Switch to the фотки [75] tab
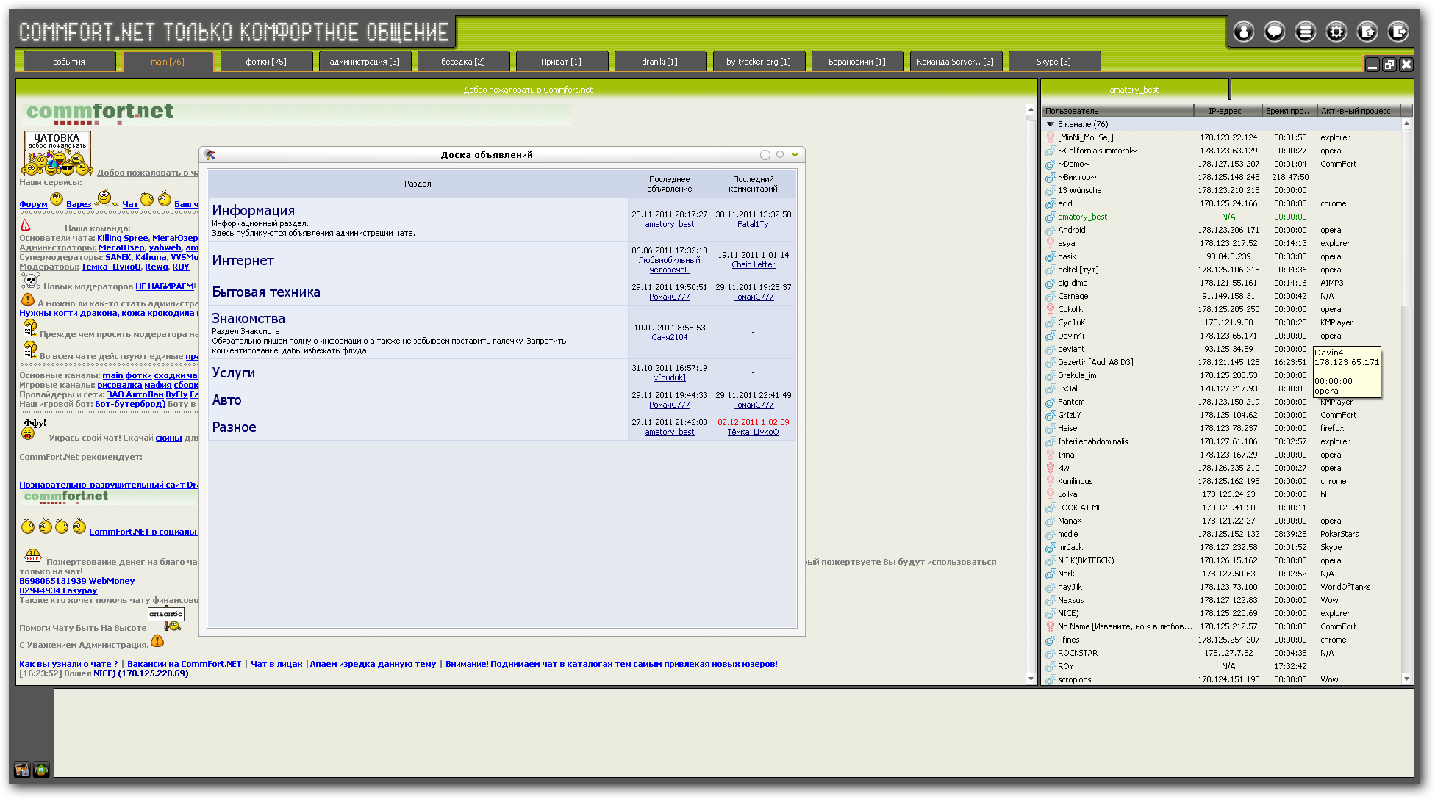 pos(266,62)
